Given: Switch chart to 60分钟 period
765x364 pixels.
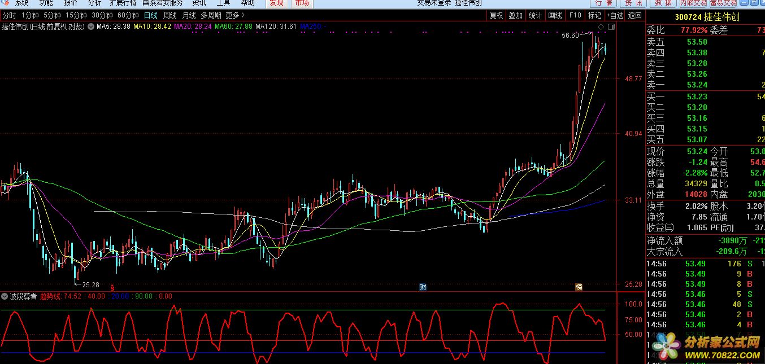Looking at the screenshot, I should pyautogui.click(x=128, y=16).
